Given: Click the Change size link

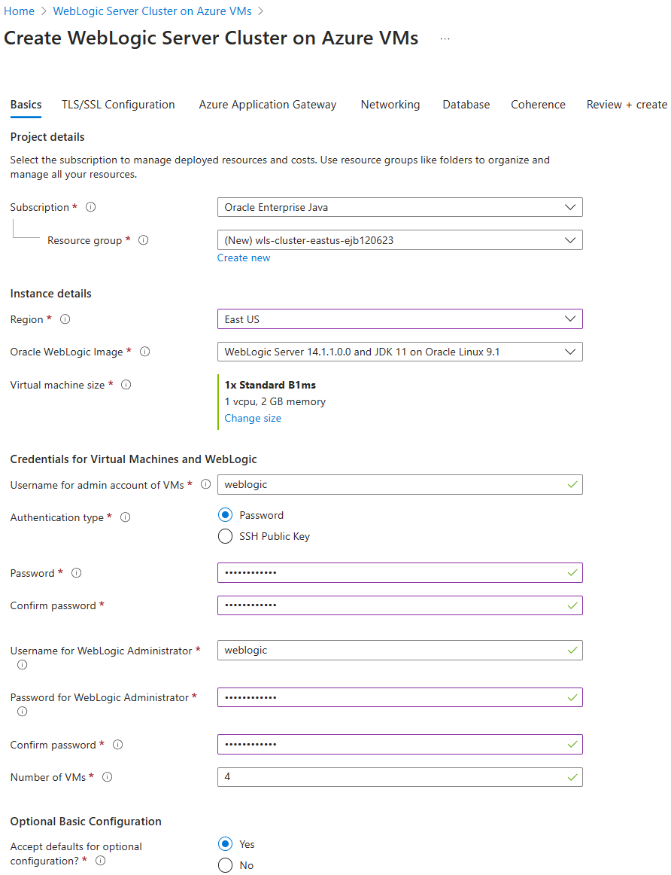Looking at the screenshot, I should (x=253, y=418).
